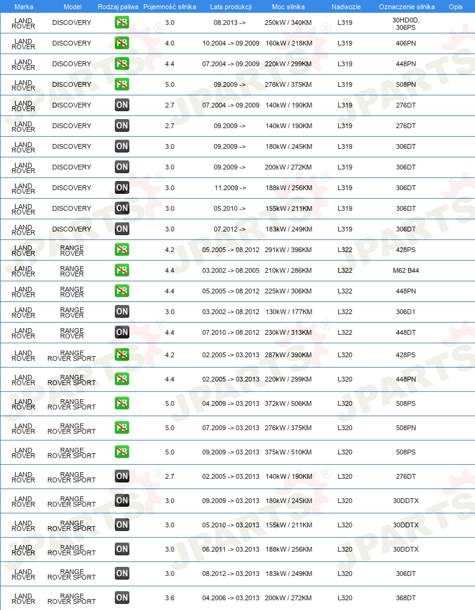Select engine code 30HD0D, 306PS
The width and height of the screenshot is (475, 610).
click(406, 24)
